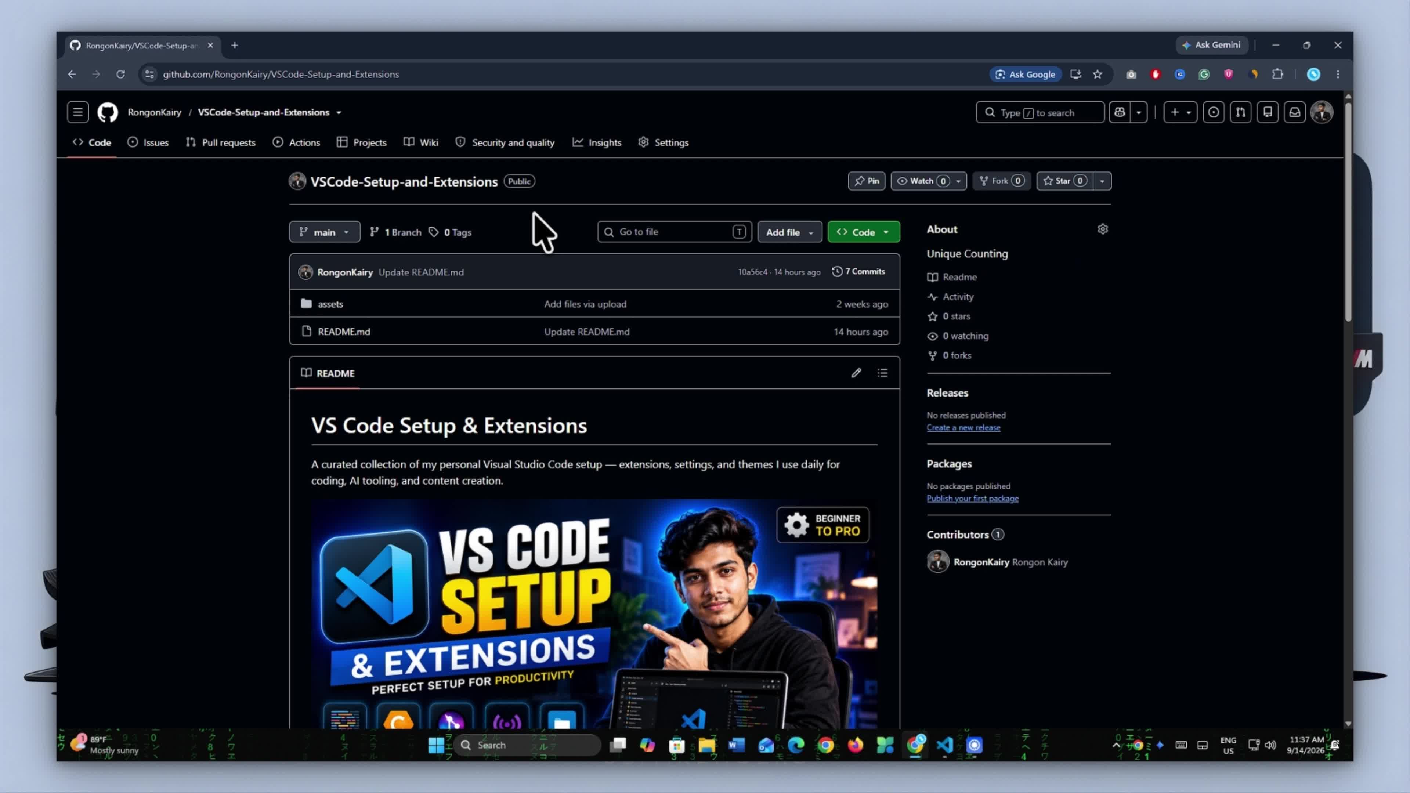Open Firefox from the taskbar
The height and width of the screenshot is (793, 1410).
855,745
